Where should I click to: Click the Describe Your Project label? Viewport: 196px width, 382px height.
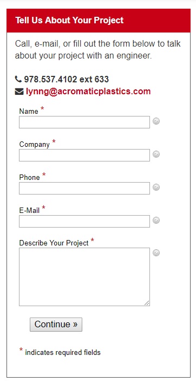pos(54,243)
